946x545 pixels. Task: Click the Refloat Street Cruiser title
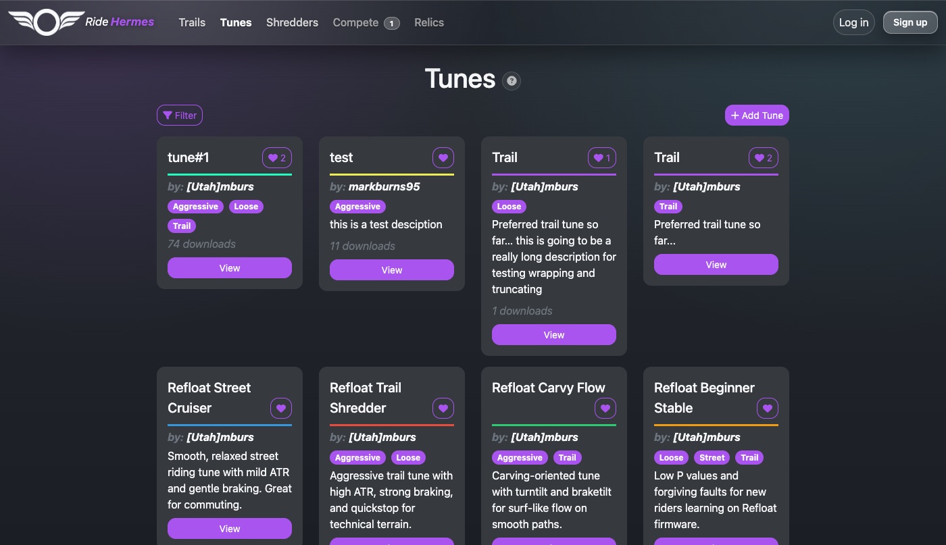(x=209, y=398)
